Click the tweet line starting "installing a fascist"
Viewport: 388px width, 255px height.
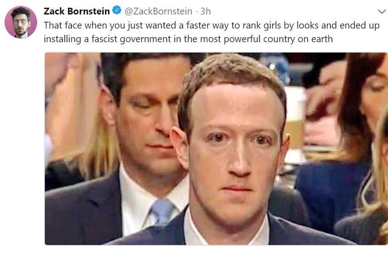pyautogui.click(x=188, y=39)
